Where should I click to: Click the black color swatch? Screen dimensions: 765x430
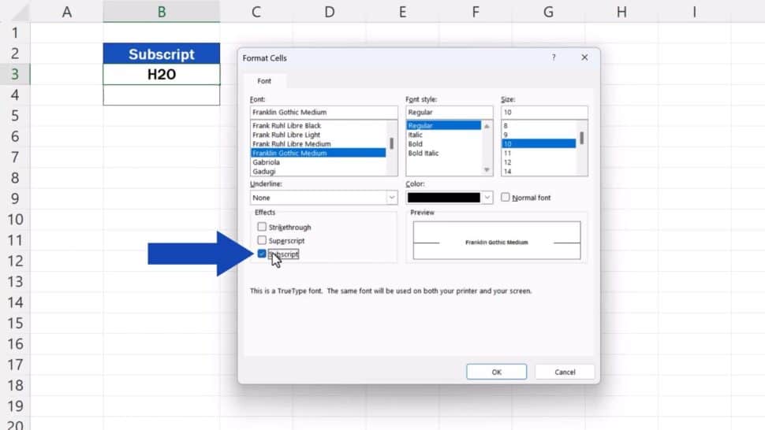pos(443,198)
